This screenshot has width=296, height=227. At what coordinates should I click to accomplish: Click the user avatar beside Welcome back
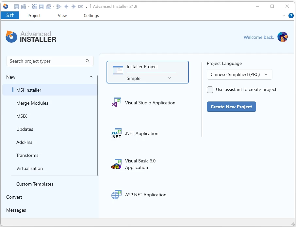click(282, 37)
